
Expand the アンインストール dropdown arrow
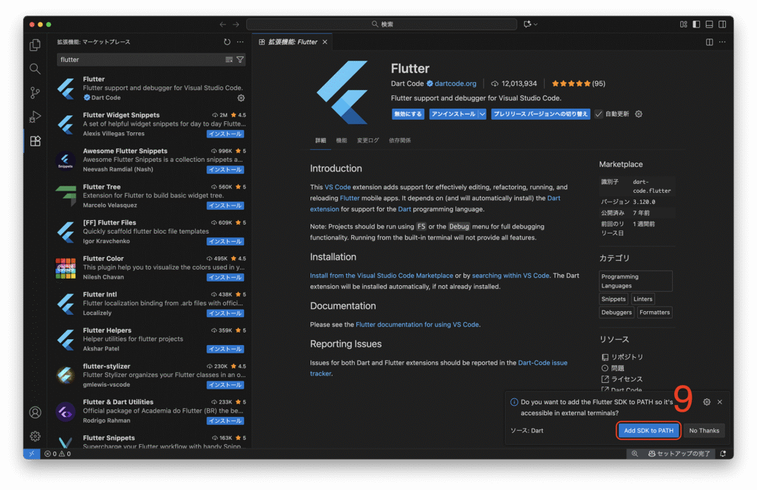click(482, 114)
